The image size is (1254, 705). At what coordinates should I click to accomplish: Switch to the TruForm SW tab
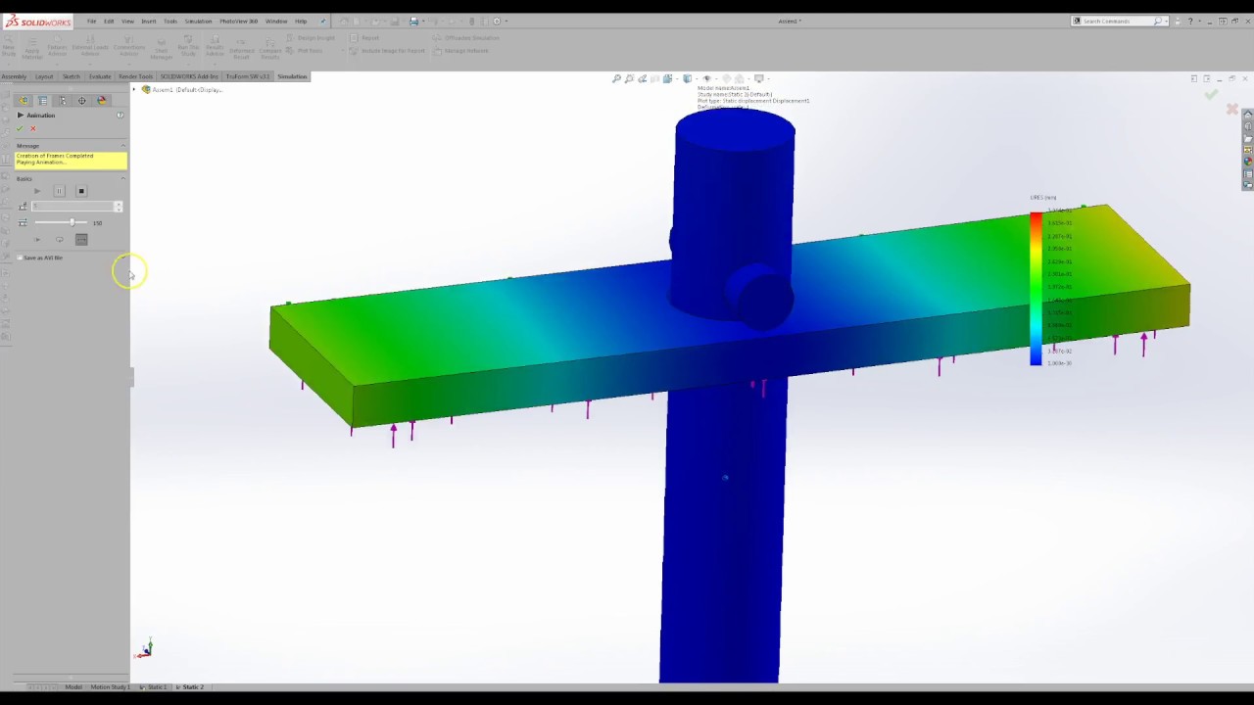tap(248, 76)
